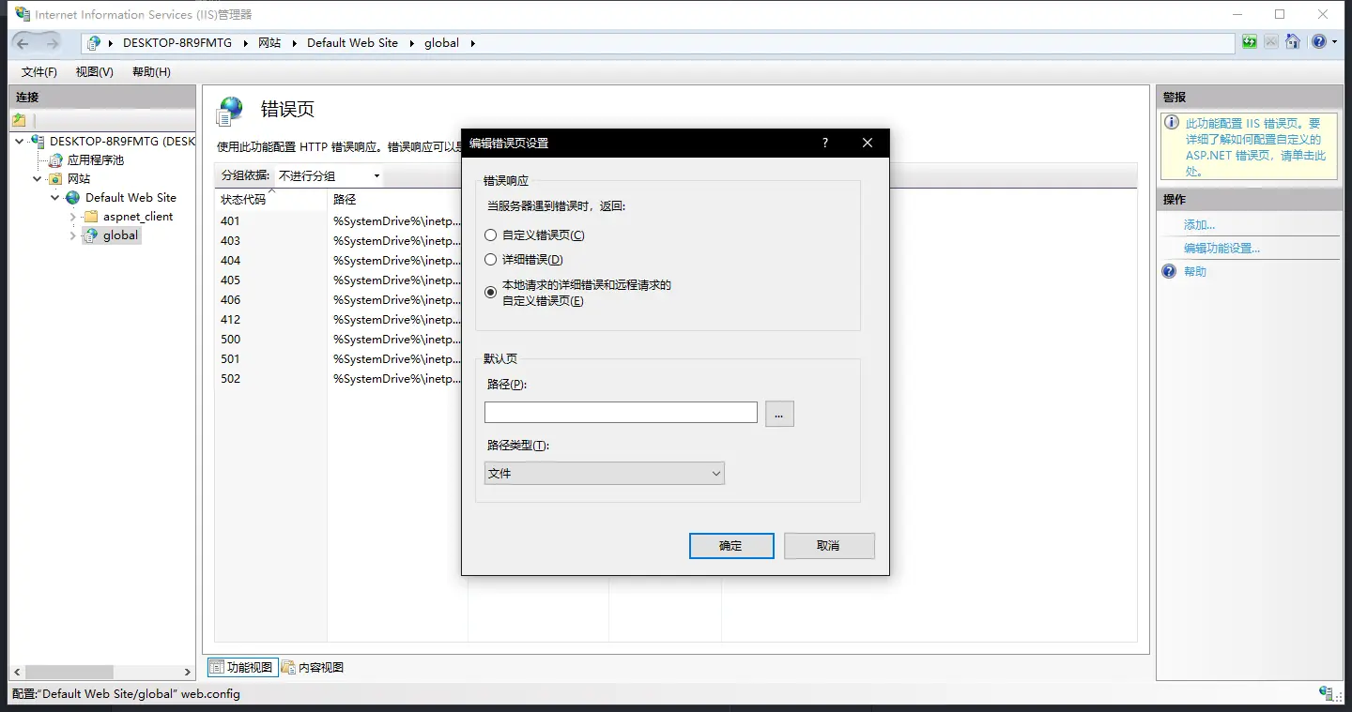Open breadcrumb arrow after global in the address bar
The image size is (1352, 712).
tap(472, 43)
